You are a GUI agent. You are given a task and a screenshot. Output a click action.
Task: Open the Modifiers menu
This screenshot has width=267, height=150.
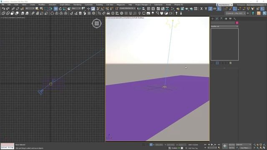point(42,5)
